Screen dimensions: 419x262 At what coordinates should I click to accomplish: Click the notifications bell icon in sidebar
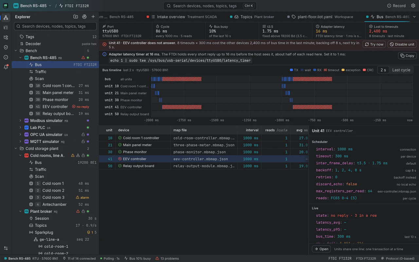tap(6, 67)
